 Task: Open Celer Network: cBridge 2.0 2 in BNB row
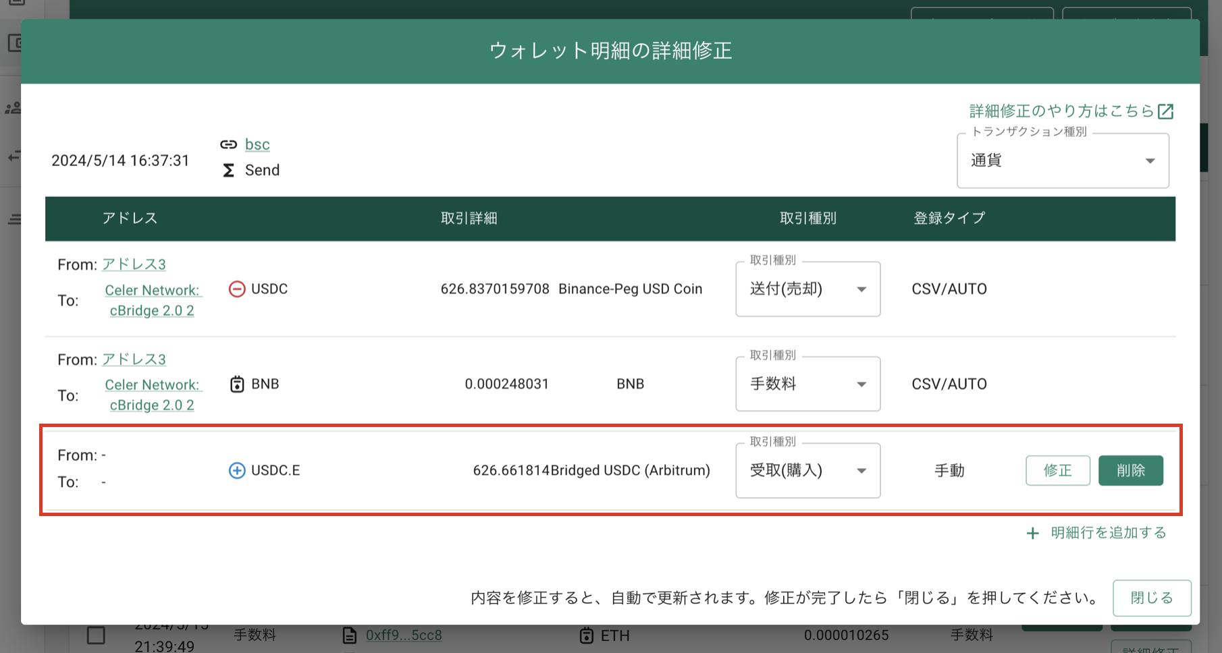(x=153, y=395)
